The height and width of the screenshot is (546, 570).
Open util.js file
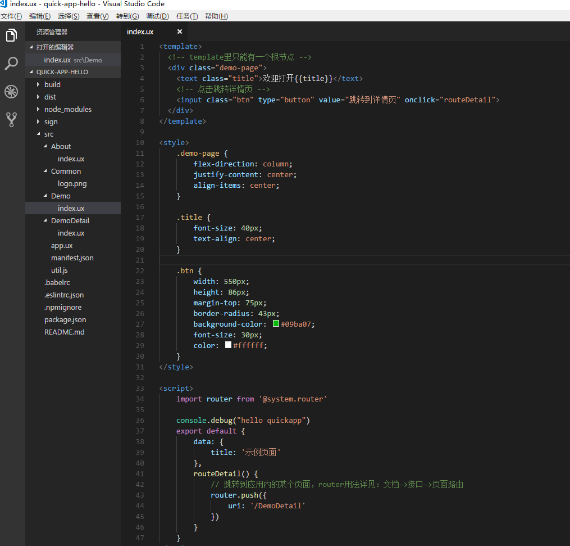72,270
